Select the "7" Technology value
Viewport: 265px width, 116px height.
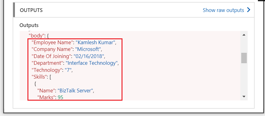click(x=68, y=70)
